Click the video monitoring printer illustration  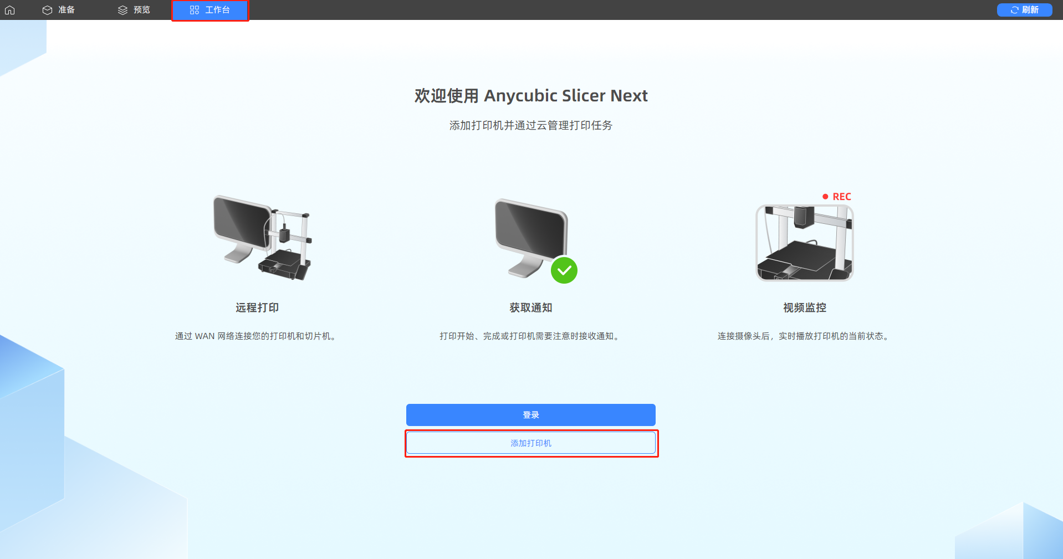click(x=805, y=243)
